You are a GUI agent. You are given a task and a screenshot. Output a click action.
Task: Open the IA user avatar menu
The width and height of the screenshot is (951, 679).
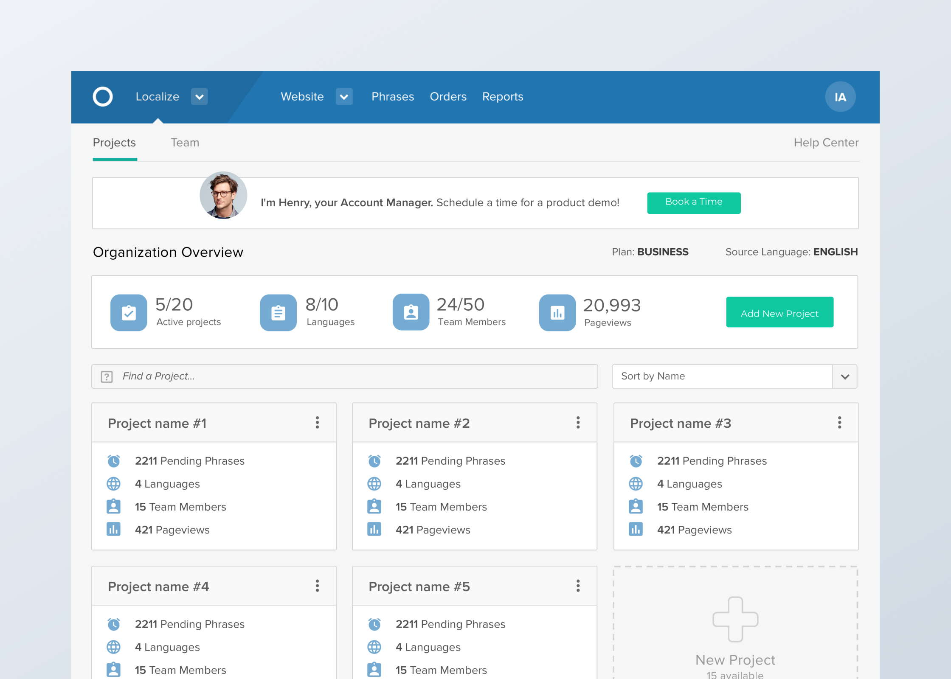(x=840, y=97)
